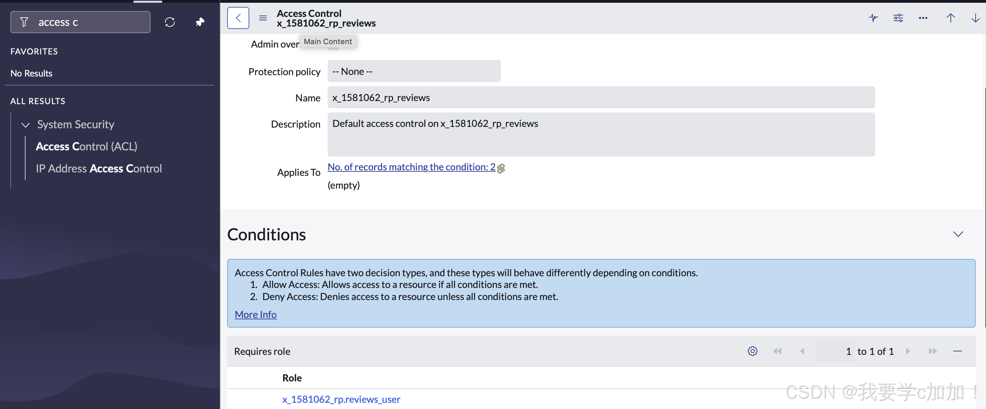Collapse the Conditions section chevron
Viewport: 986px width, 409px height.
958,234
